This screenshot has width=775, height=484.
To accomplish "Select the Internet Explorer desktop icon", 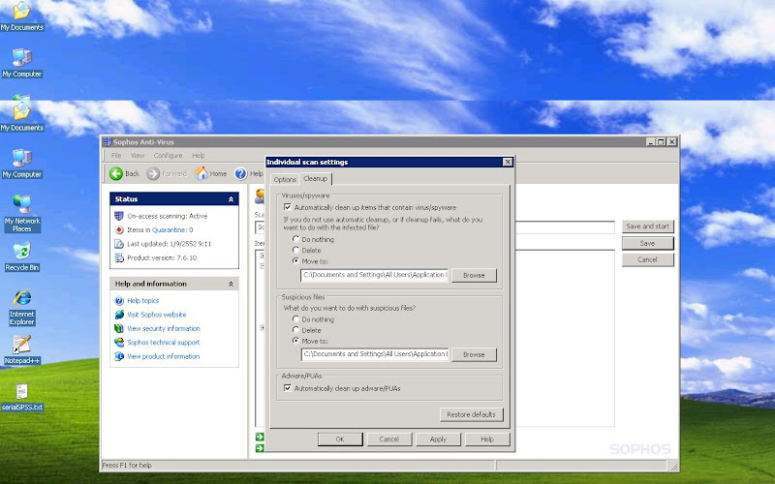I will pos(21,307).
